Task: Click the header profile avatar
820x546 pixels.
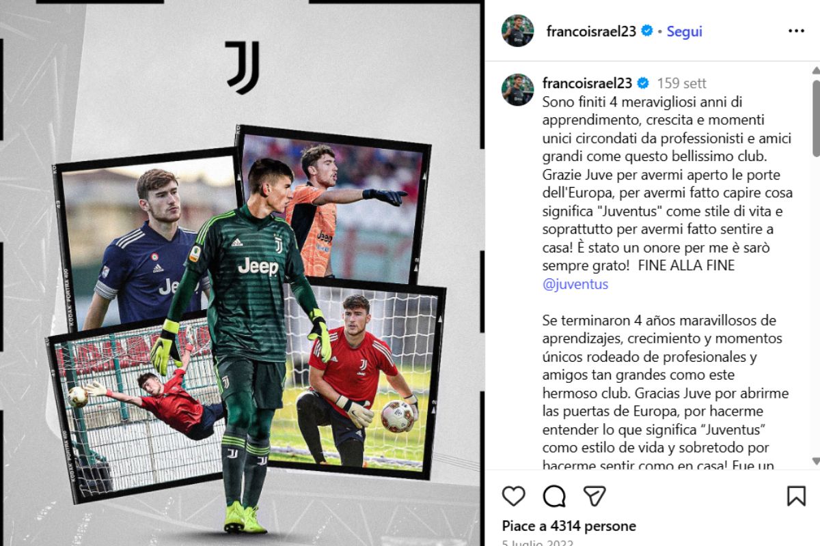Action: (x=517, y=31)
